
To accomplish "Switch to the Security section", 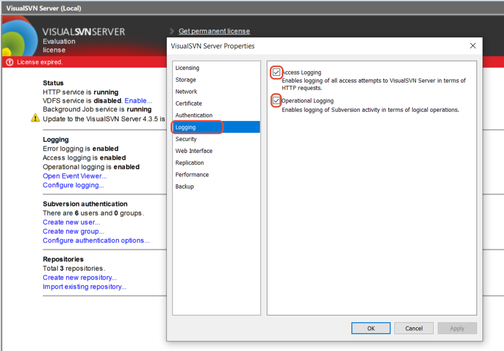I will coord(186,139).
